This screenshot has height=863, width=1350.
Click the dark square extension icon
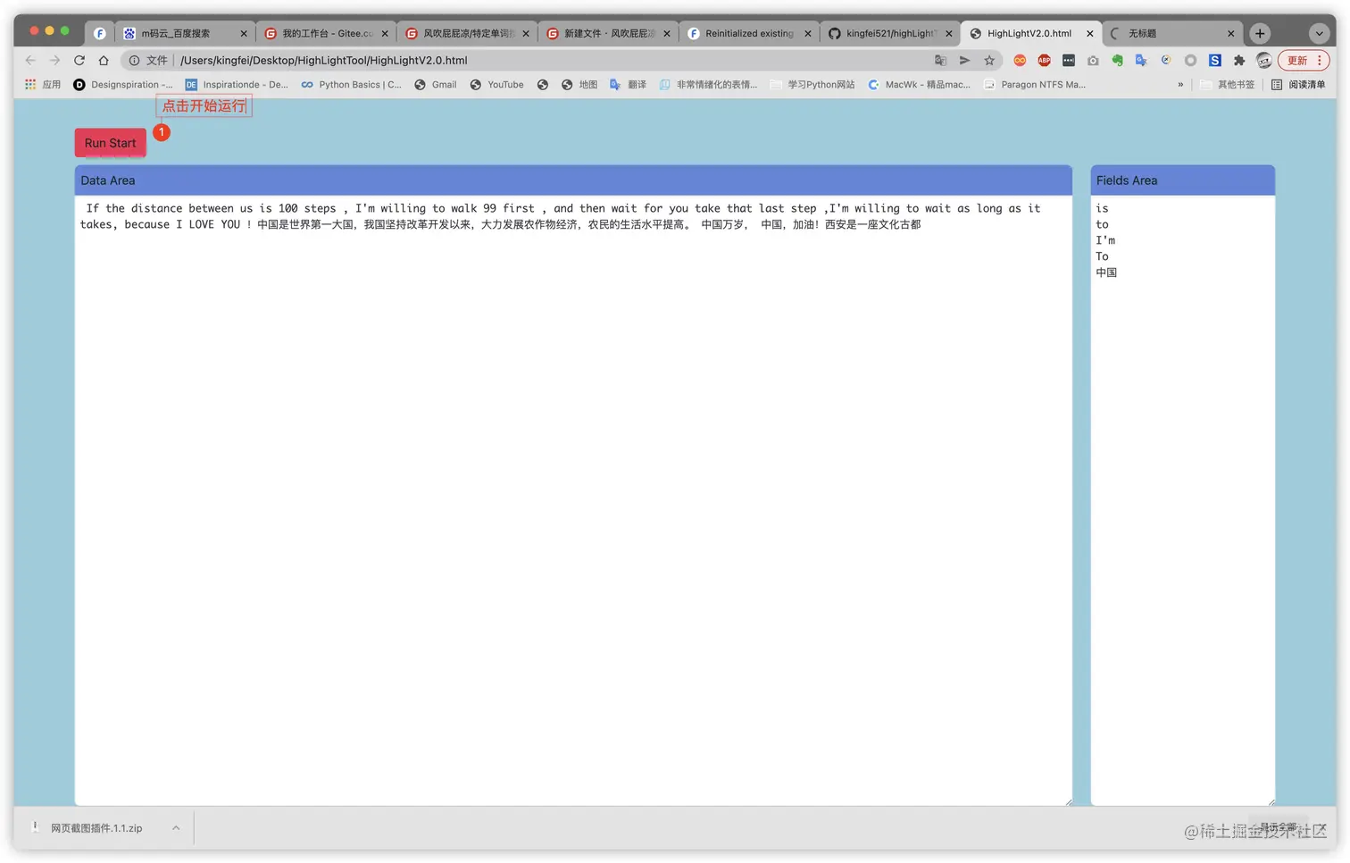1069,60
